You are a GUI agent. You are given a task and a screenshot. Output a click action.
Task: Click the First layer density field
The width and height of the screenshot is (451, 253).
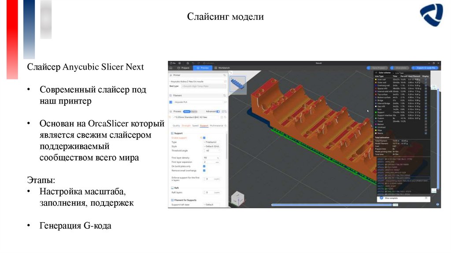coord(212,158)
